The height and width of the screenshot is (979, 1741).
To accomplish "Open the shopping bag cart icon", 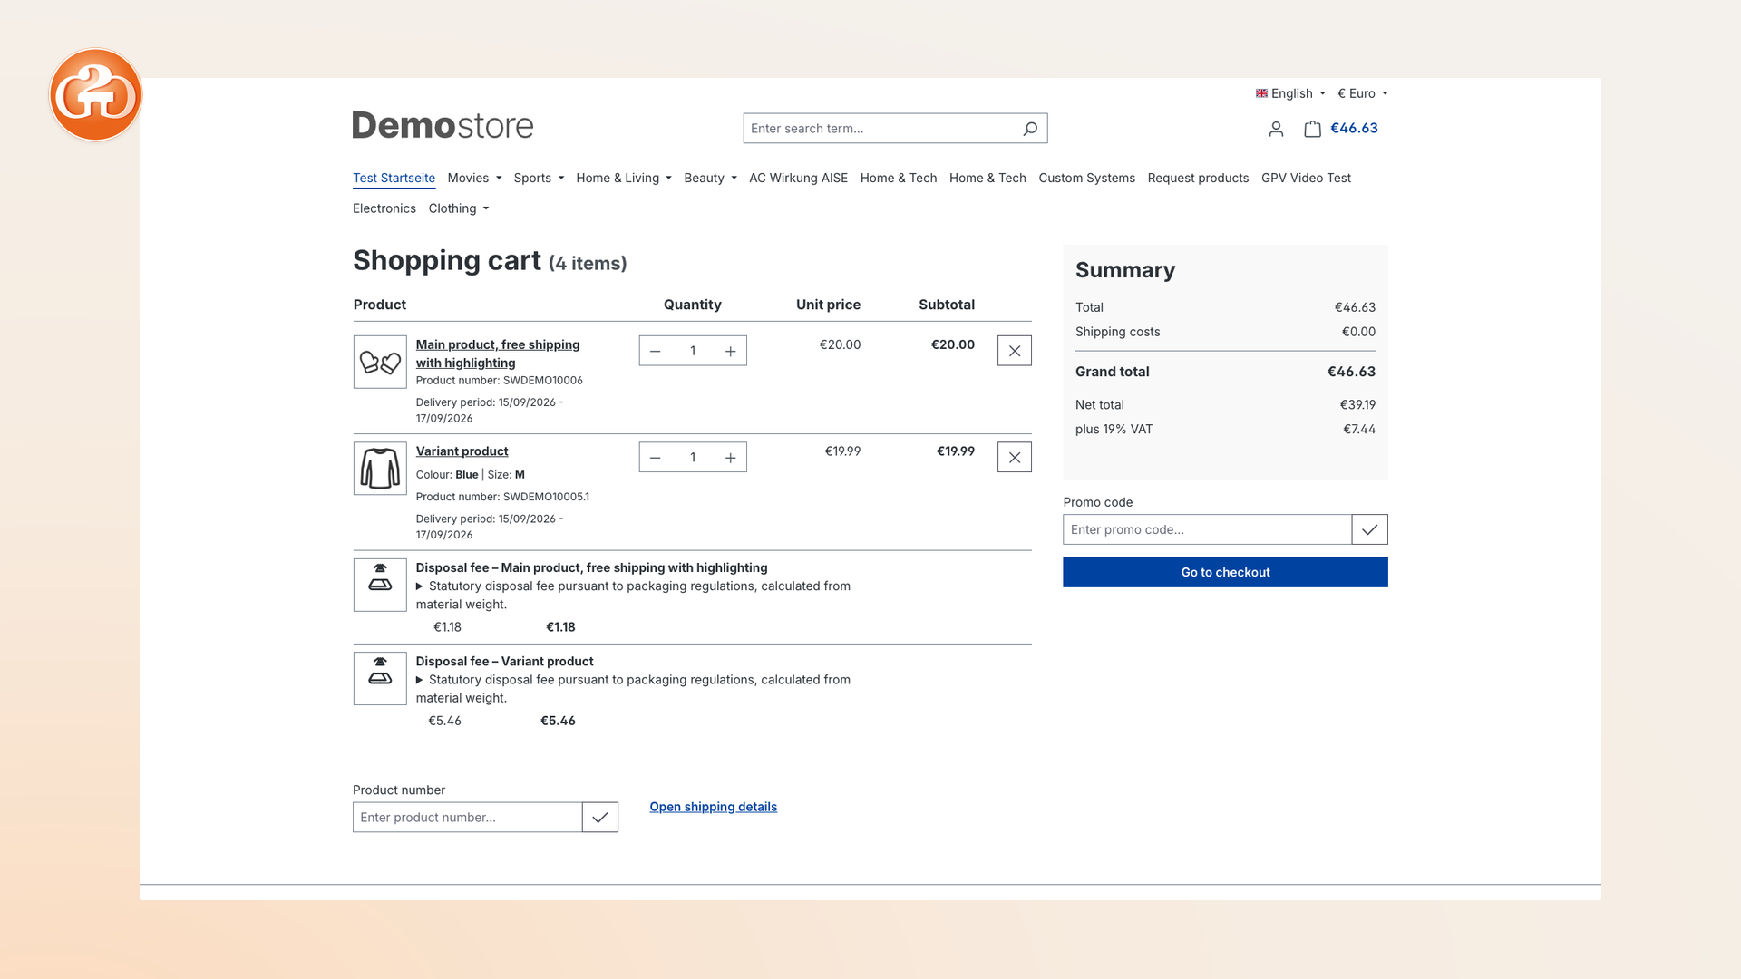I will pyautogui.click(x=1312, y=129).
